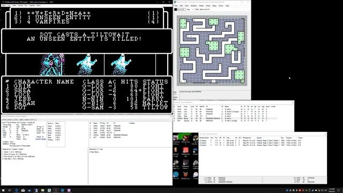
Task: Click the taskbar clock
Action: [332, 190]
